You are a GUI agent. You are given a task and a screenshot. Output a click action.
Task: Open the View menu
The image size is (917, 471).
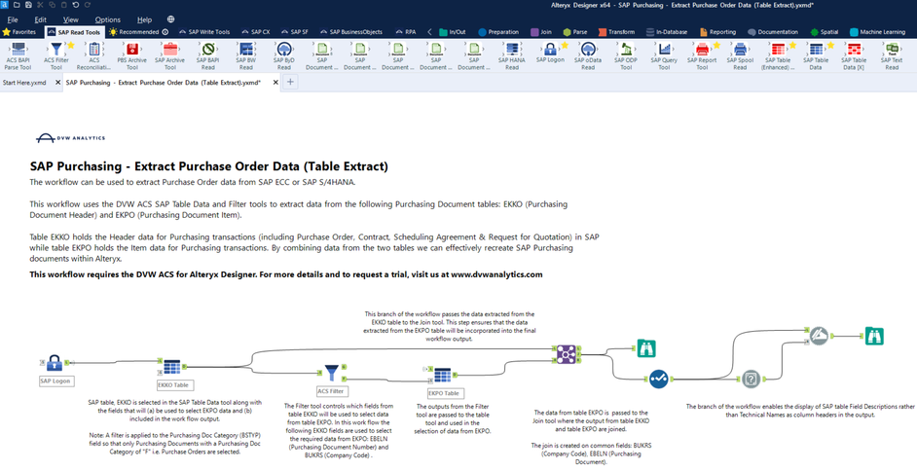71,19
